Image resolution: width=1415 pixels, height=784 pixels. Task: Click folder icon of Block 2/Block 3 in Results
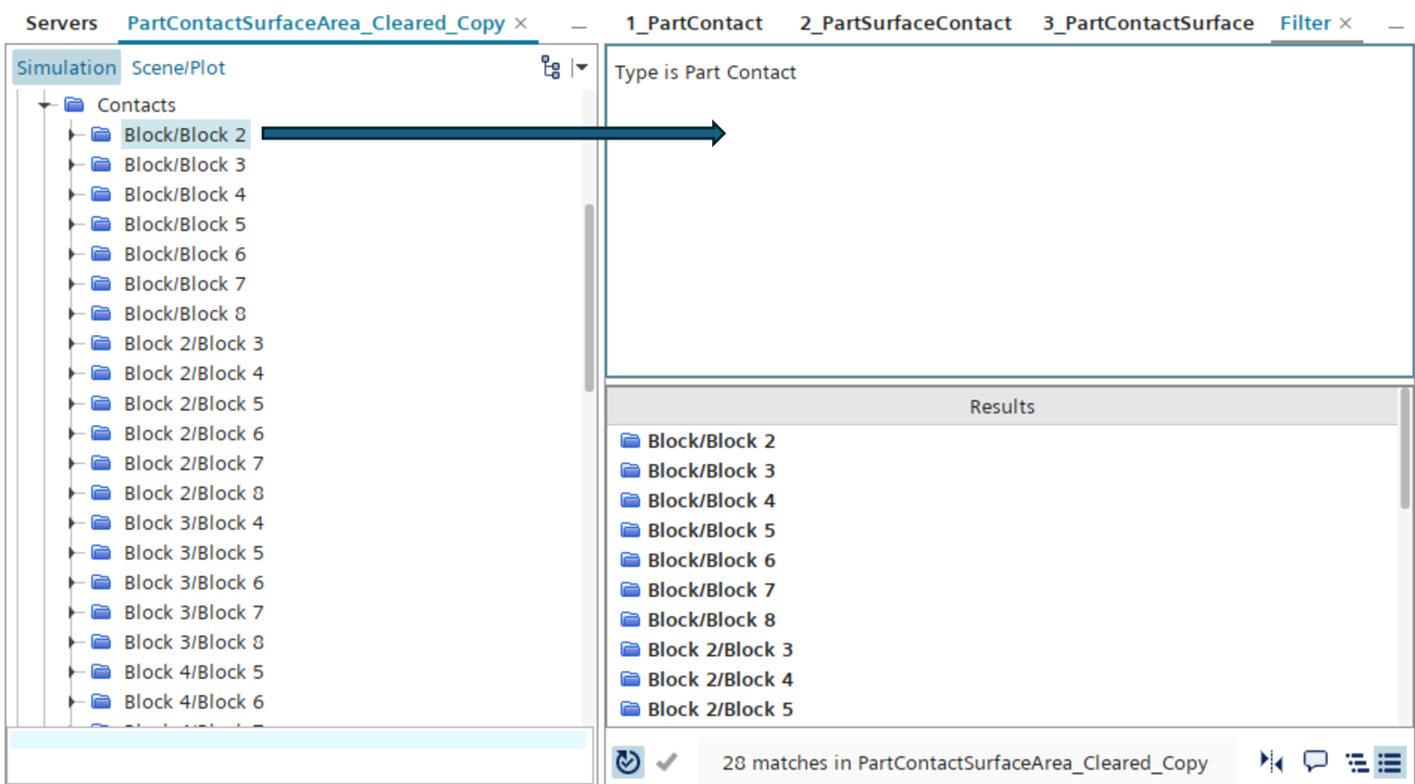[630, 649]
